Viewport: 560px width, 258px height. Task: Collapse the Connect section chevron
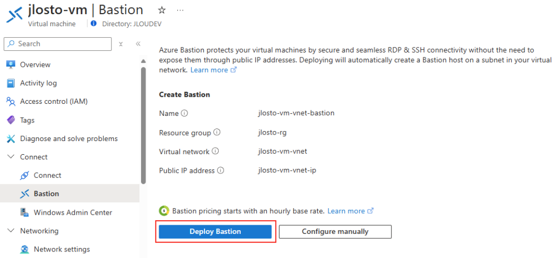tap(11, 157)
